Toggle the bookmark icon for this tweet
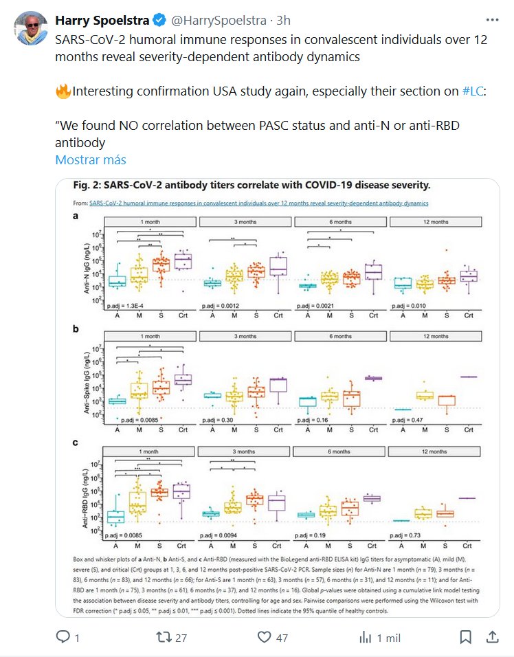514x657 pixels. [x=467, y=638]
